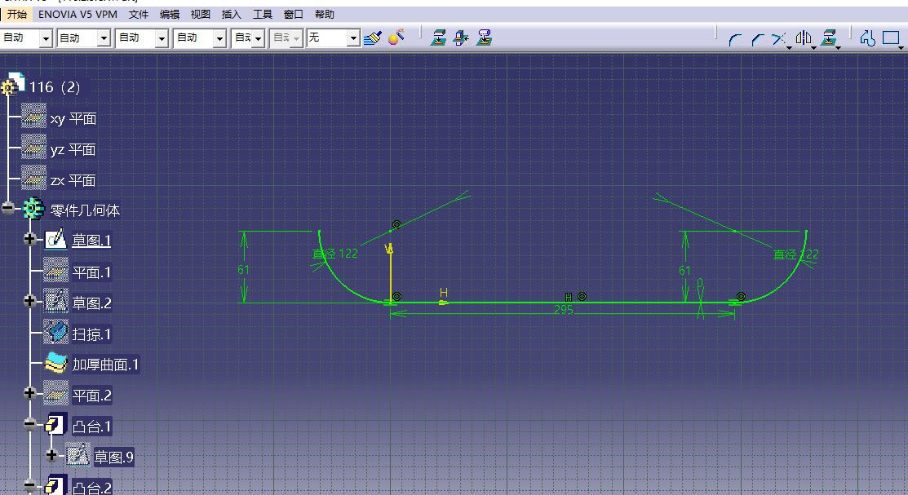Image resolution: width=908 pixels, height=495 pixels.
Task: Click the 加厚曲面.1 thick surface icon
Action: (x=56, y=364)
